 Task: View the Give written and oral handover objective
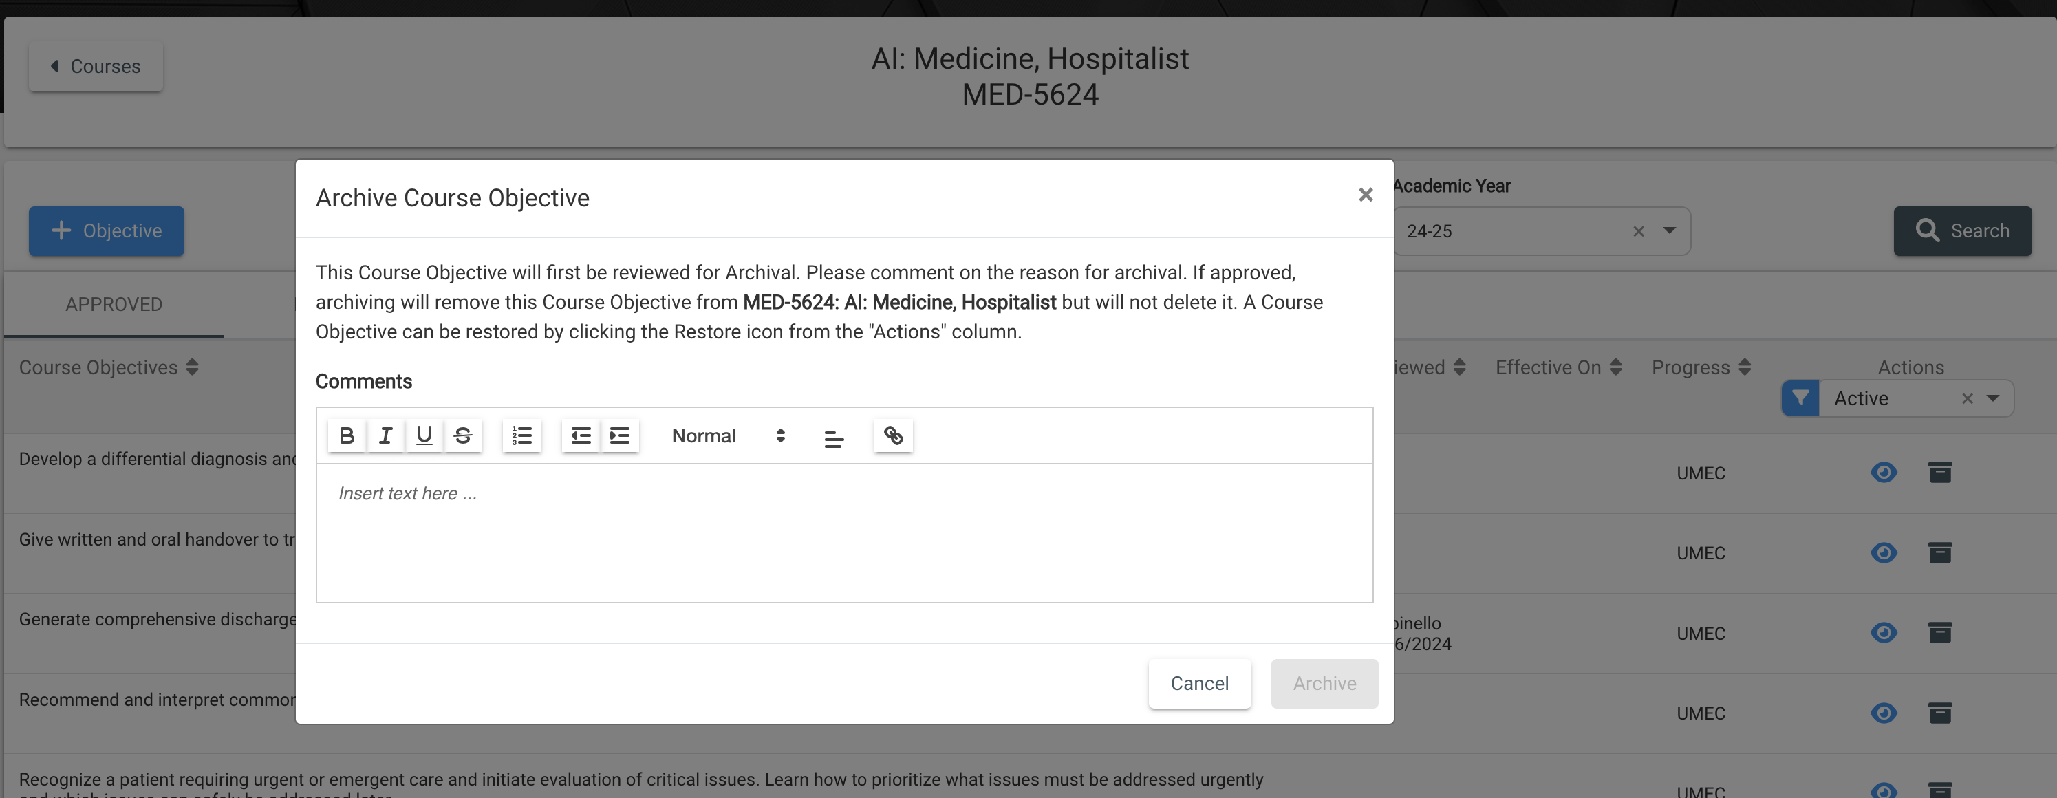click(1883, 553)
